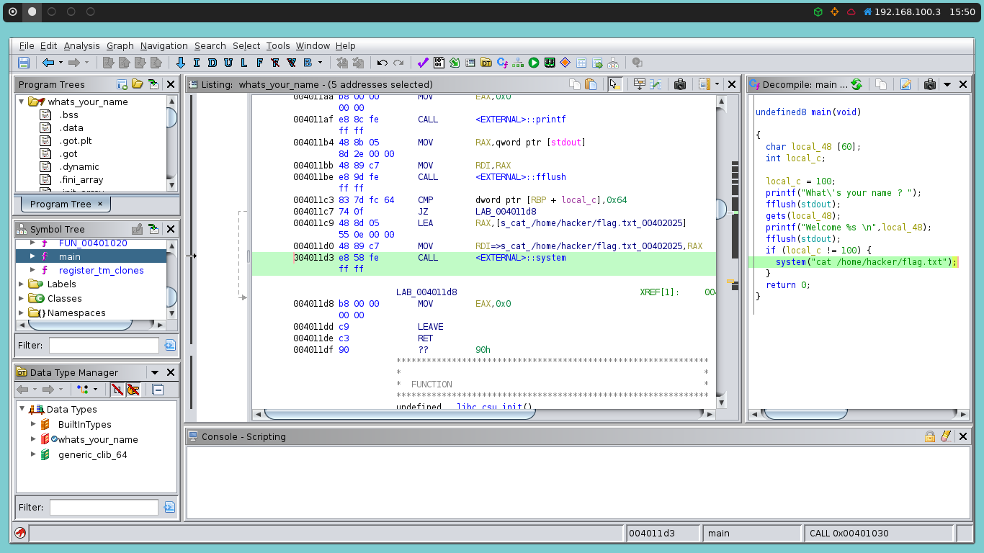This screenshot has width=984, height=553.
Task: Click the Symbol Tree Filter text field
Action: pyautogui.click(x=104, y=345)
